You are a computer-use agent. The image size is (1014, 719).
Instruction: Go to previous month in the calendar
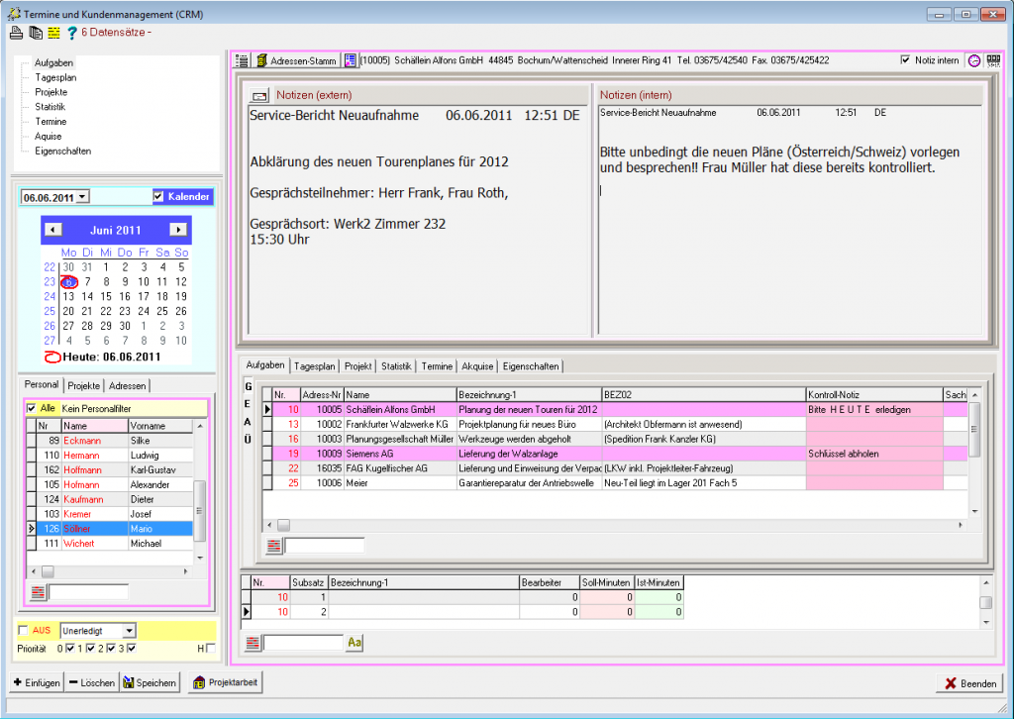click(53, 230)
